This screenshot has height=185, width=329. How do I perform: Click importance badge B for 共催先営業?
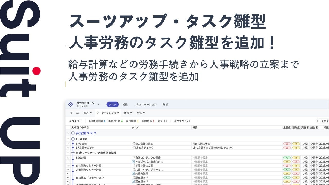coord(287,174)
